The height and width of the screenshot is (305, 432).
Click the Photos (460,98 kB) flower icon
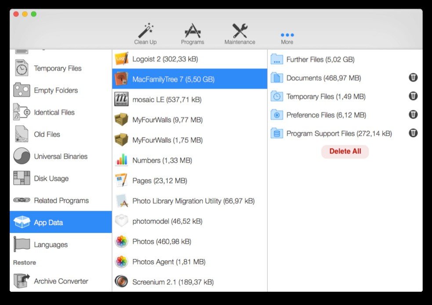(x=121, y=241)
